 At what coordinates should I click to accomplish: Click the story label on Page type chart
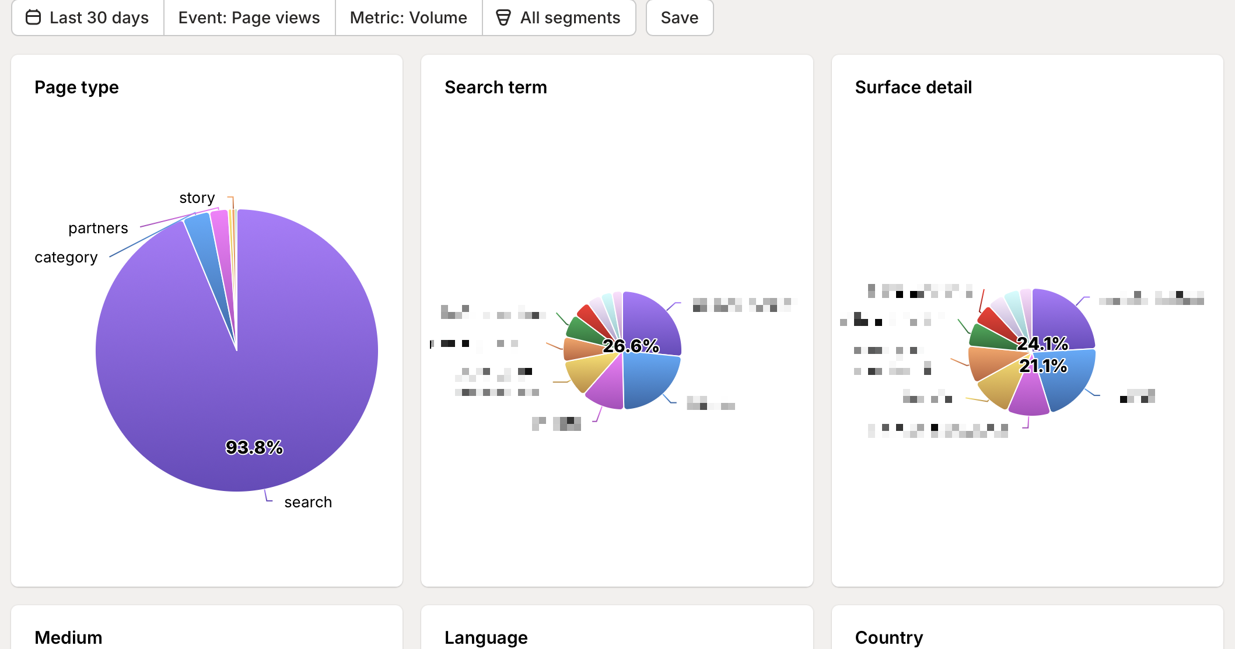196,198
